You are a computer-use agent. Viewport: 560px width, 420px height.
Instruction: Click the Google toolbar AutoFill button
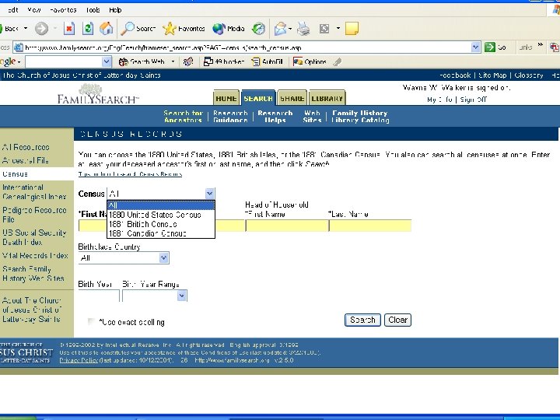[267, 61]
